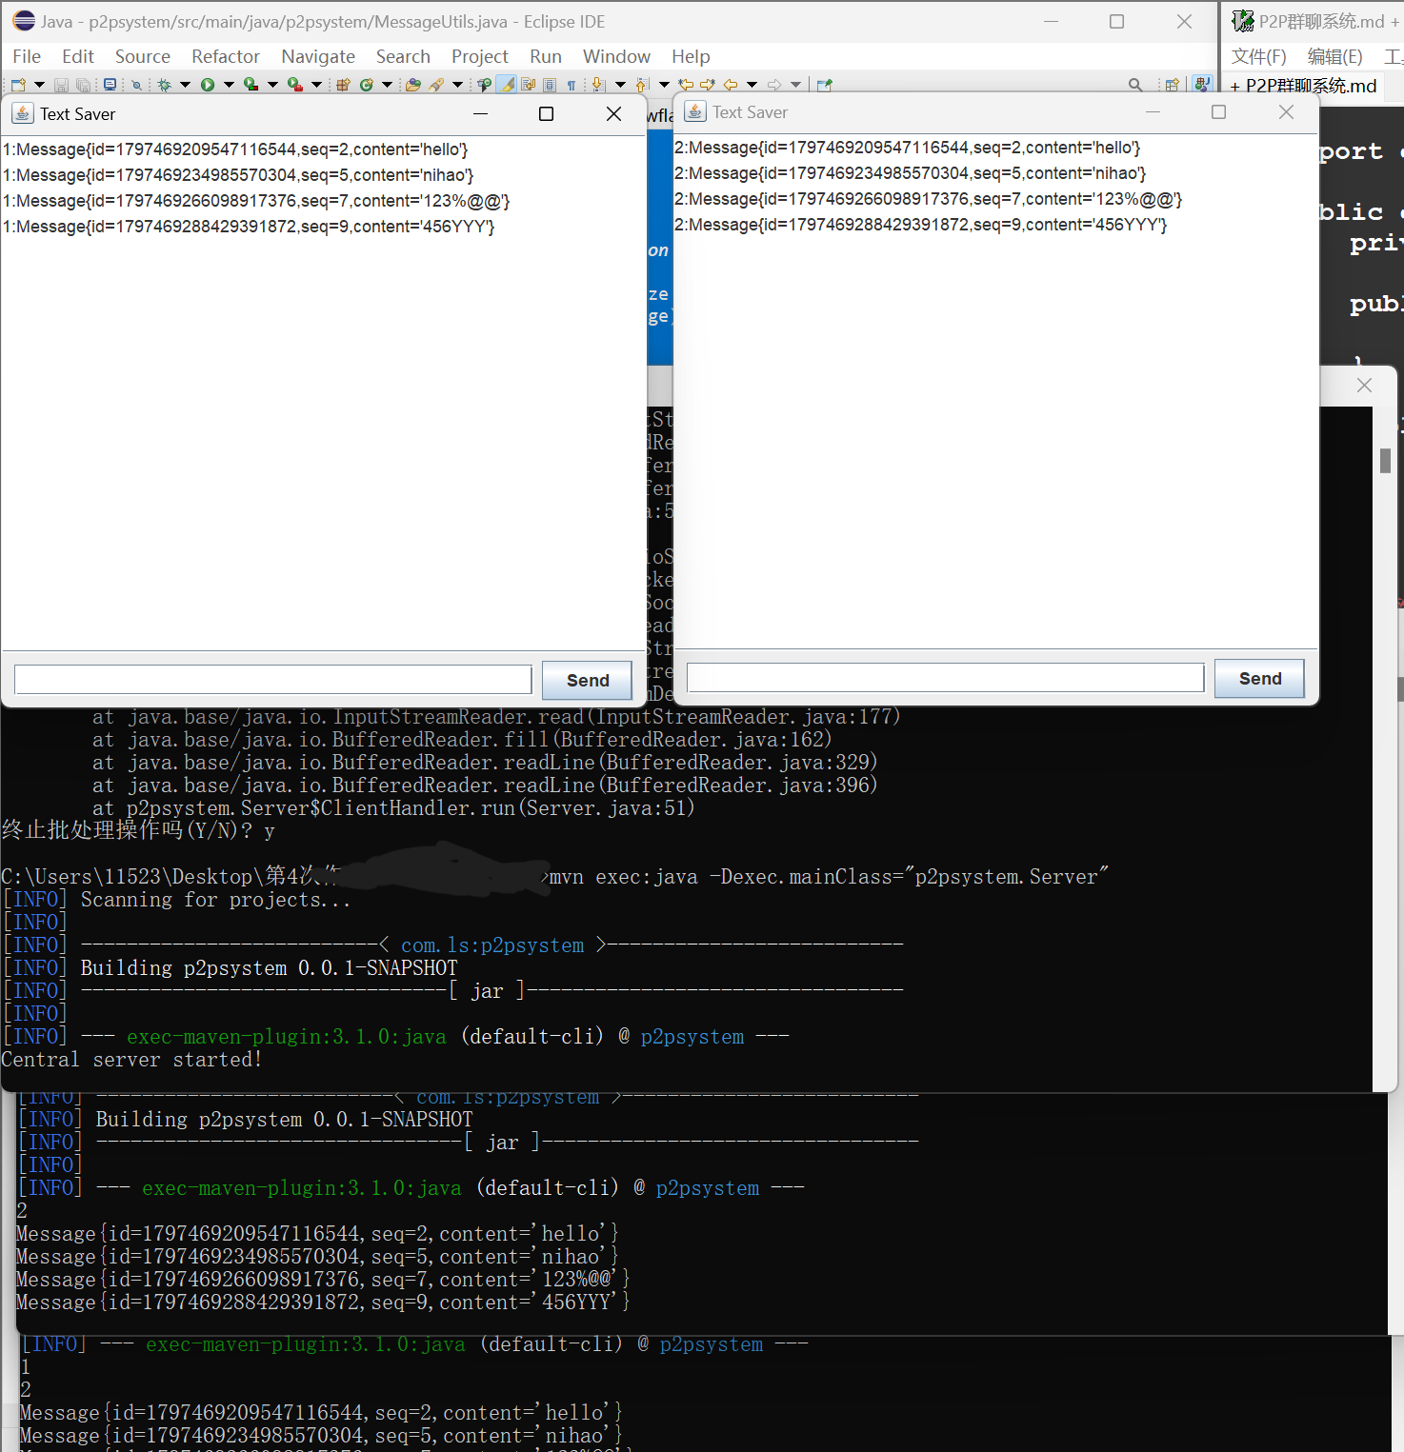Toggle Show Whitespace Characters pilcrow button
The width and height of the screenshot is (1404, 1452).
click(x=571, y=85)
